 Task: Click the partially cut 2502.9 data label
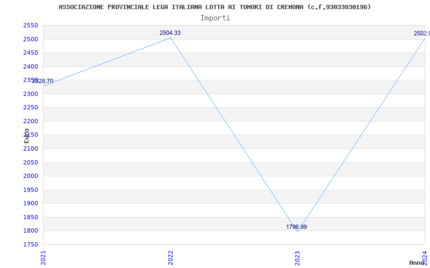(422, 33)
